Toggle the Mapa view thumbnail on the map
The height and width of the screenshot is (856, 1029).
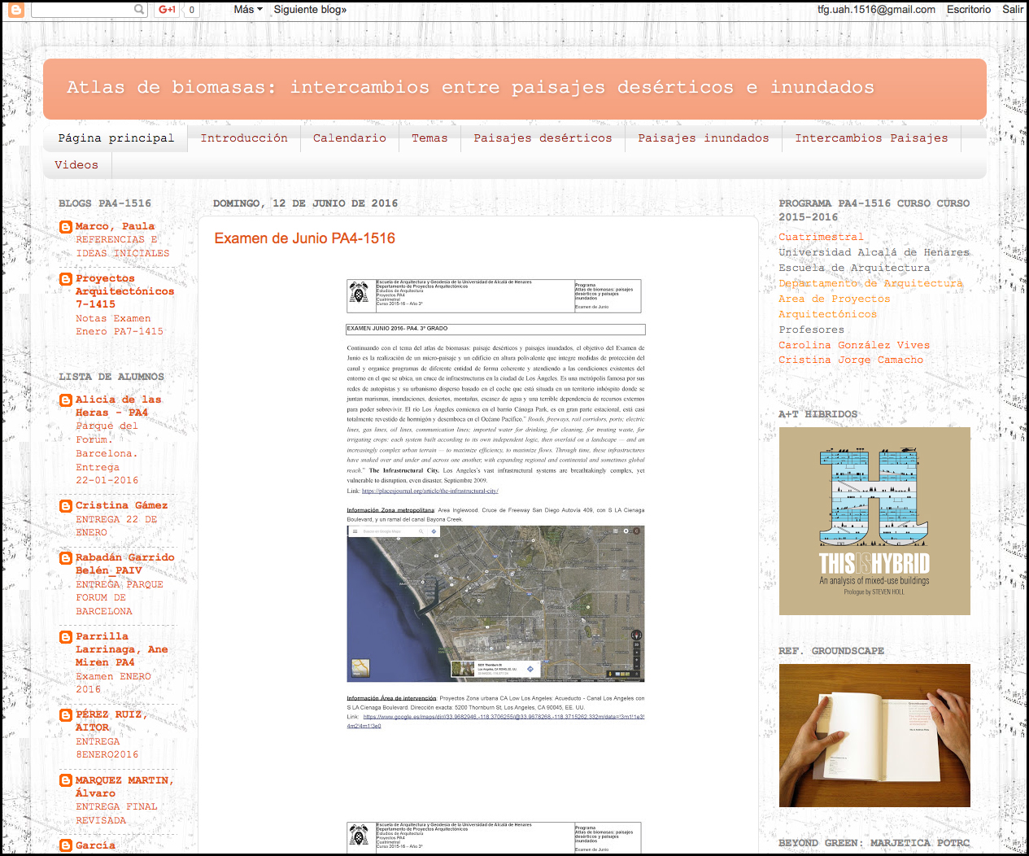[360, 668]
